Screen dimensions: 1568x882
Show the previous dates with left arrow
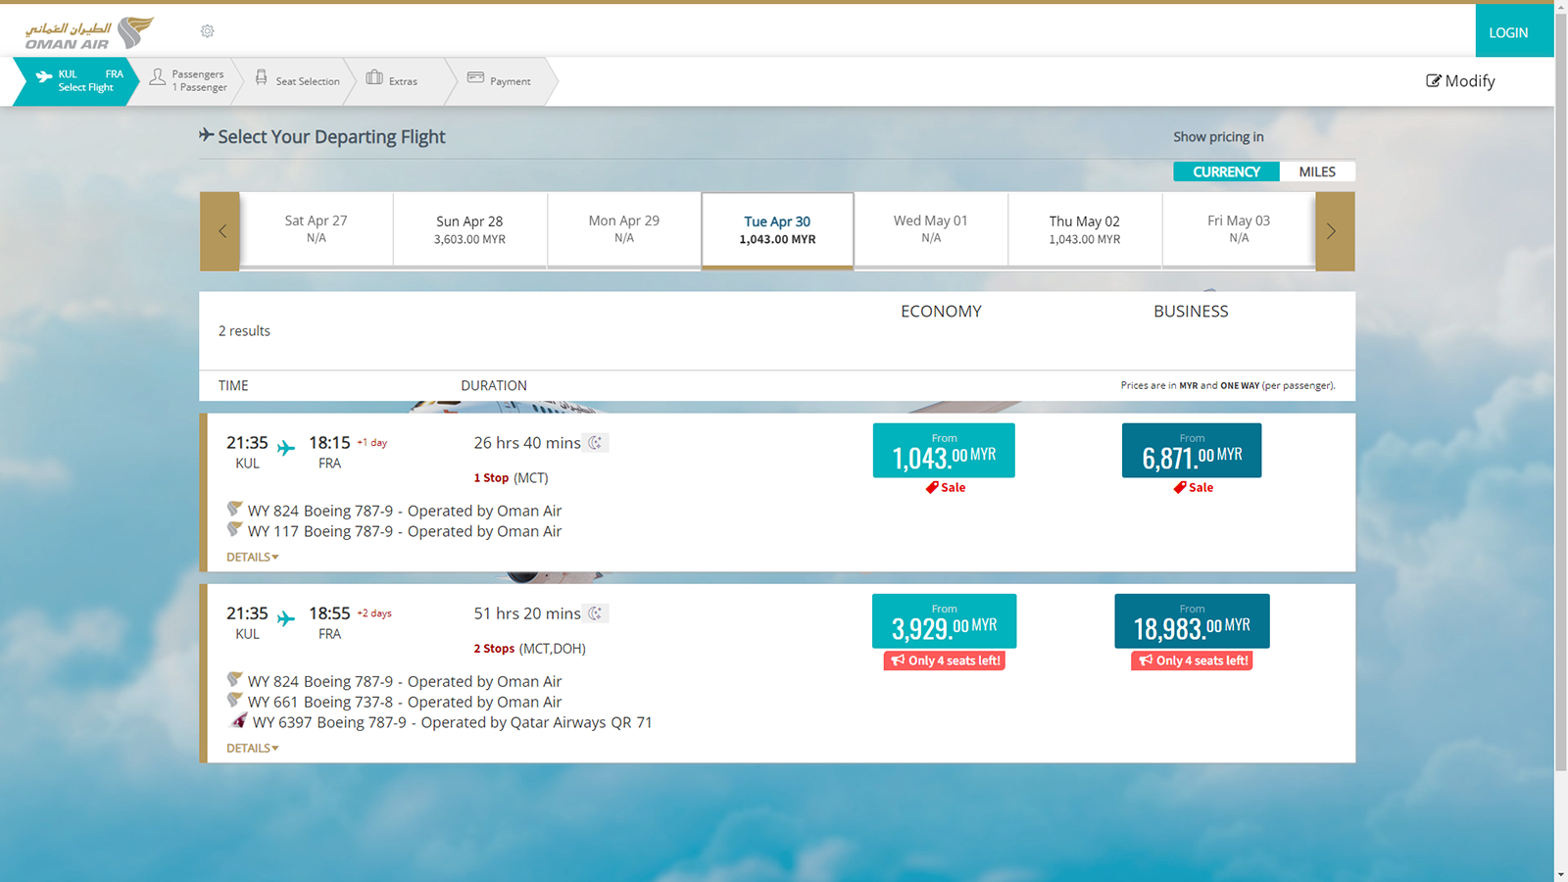220,231
